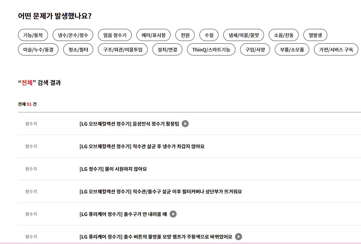Click the “전체” 검색 결과 heading
Viewport: 361px width, 244px height.
[x=39, y=83]
